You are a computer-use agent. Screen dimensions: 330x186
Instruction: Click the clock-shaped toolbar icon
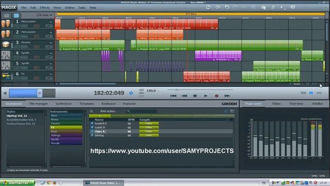[218, 7]
